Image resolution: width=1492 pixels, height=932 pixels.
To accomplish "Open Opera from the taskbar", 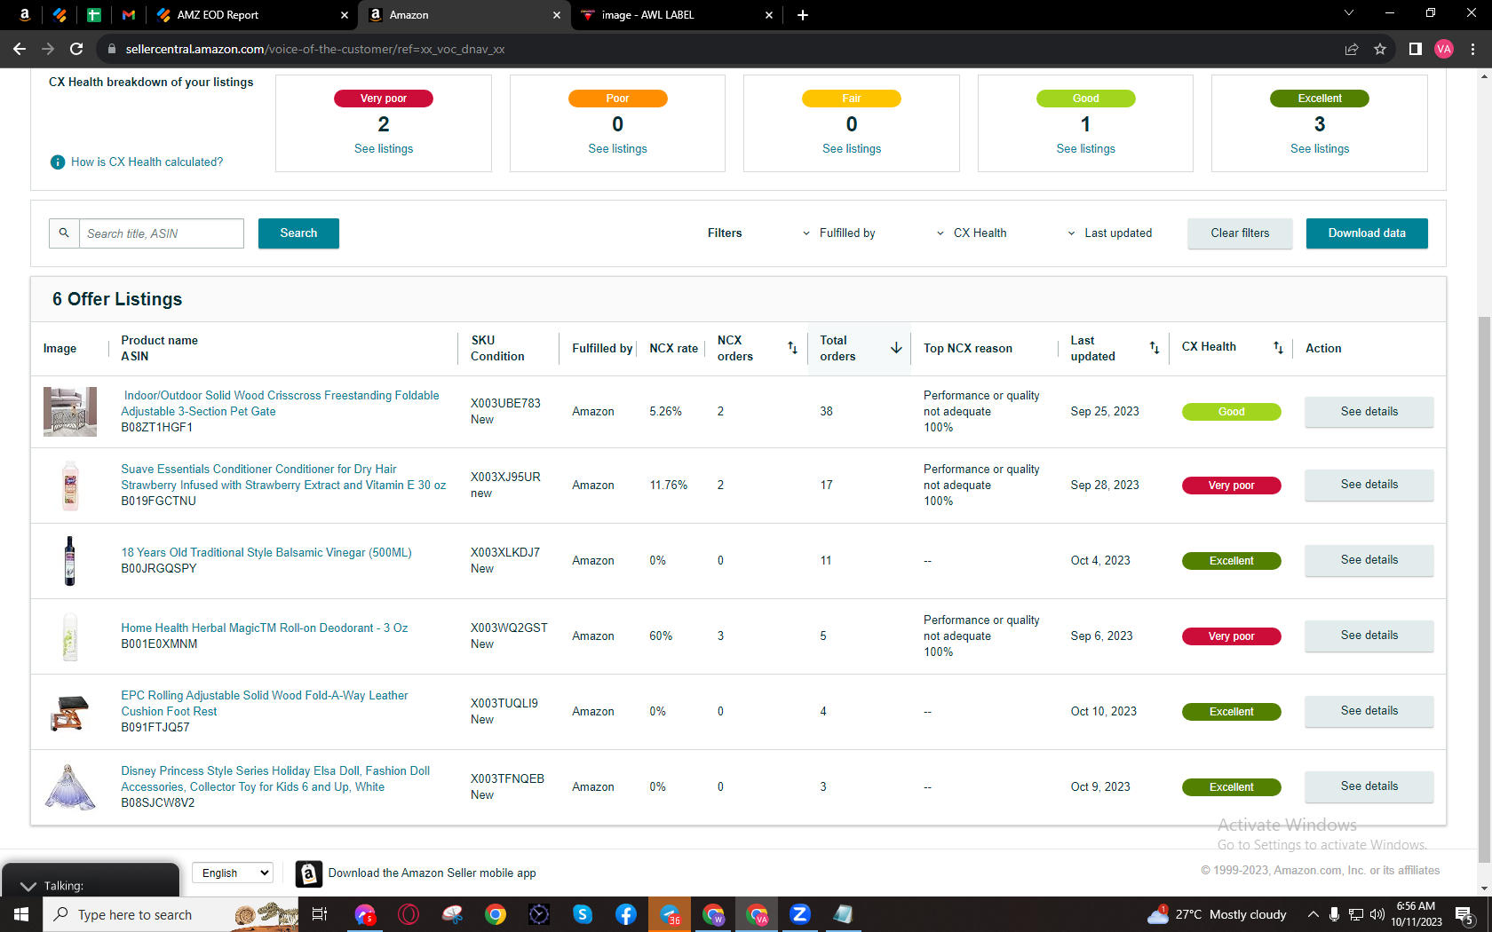I will click(409, 914).
